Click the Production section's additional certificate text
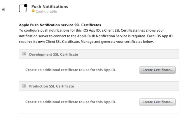Image resolution: width=187 pixels, height=120 pixels. [x=71, y=102]
